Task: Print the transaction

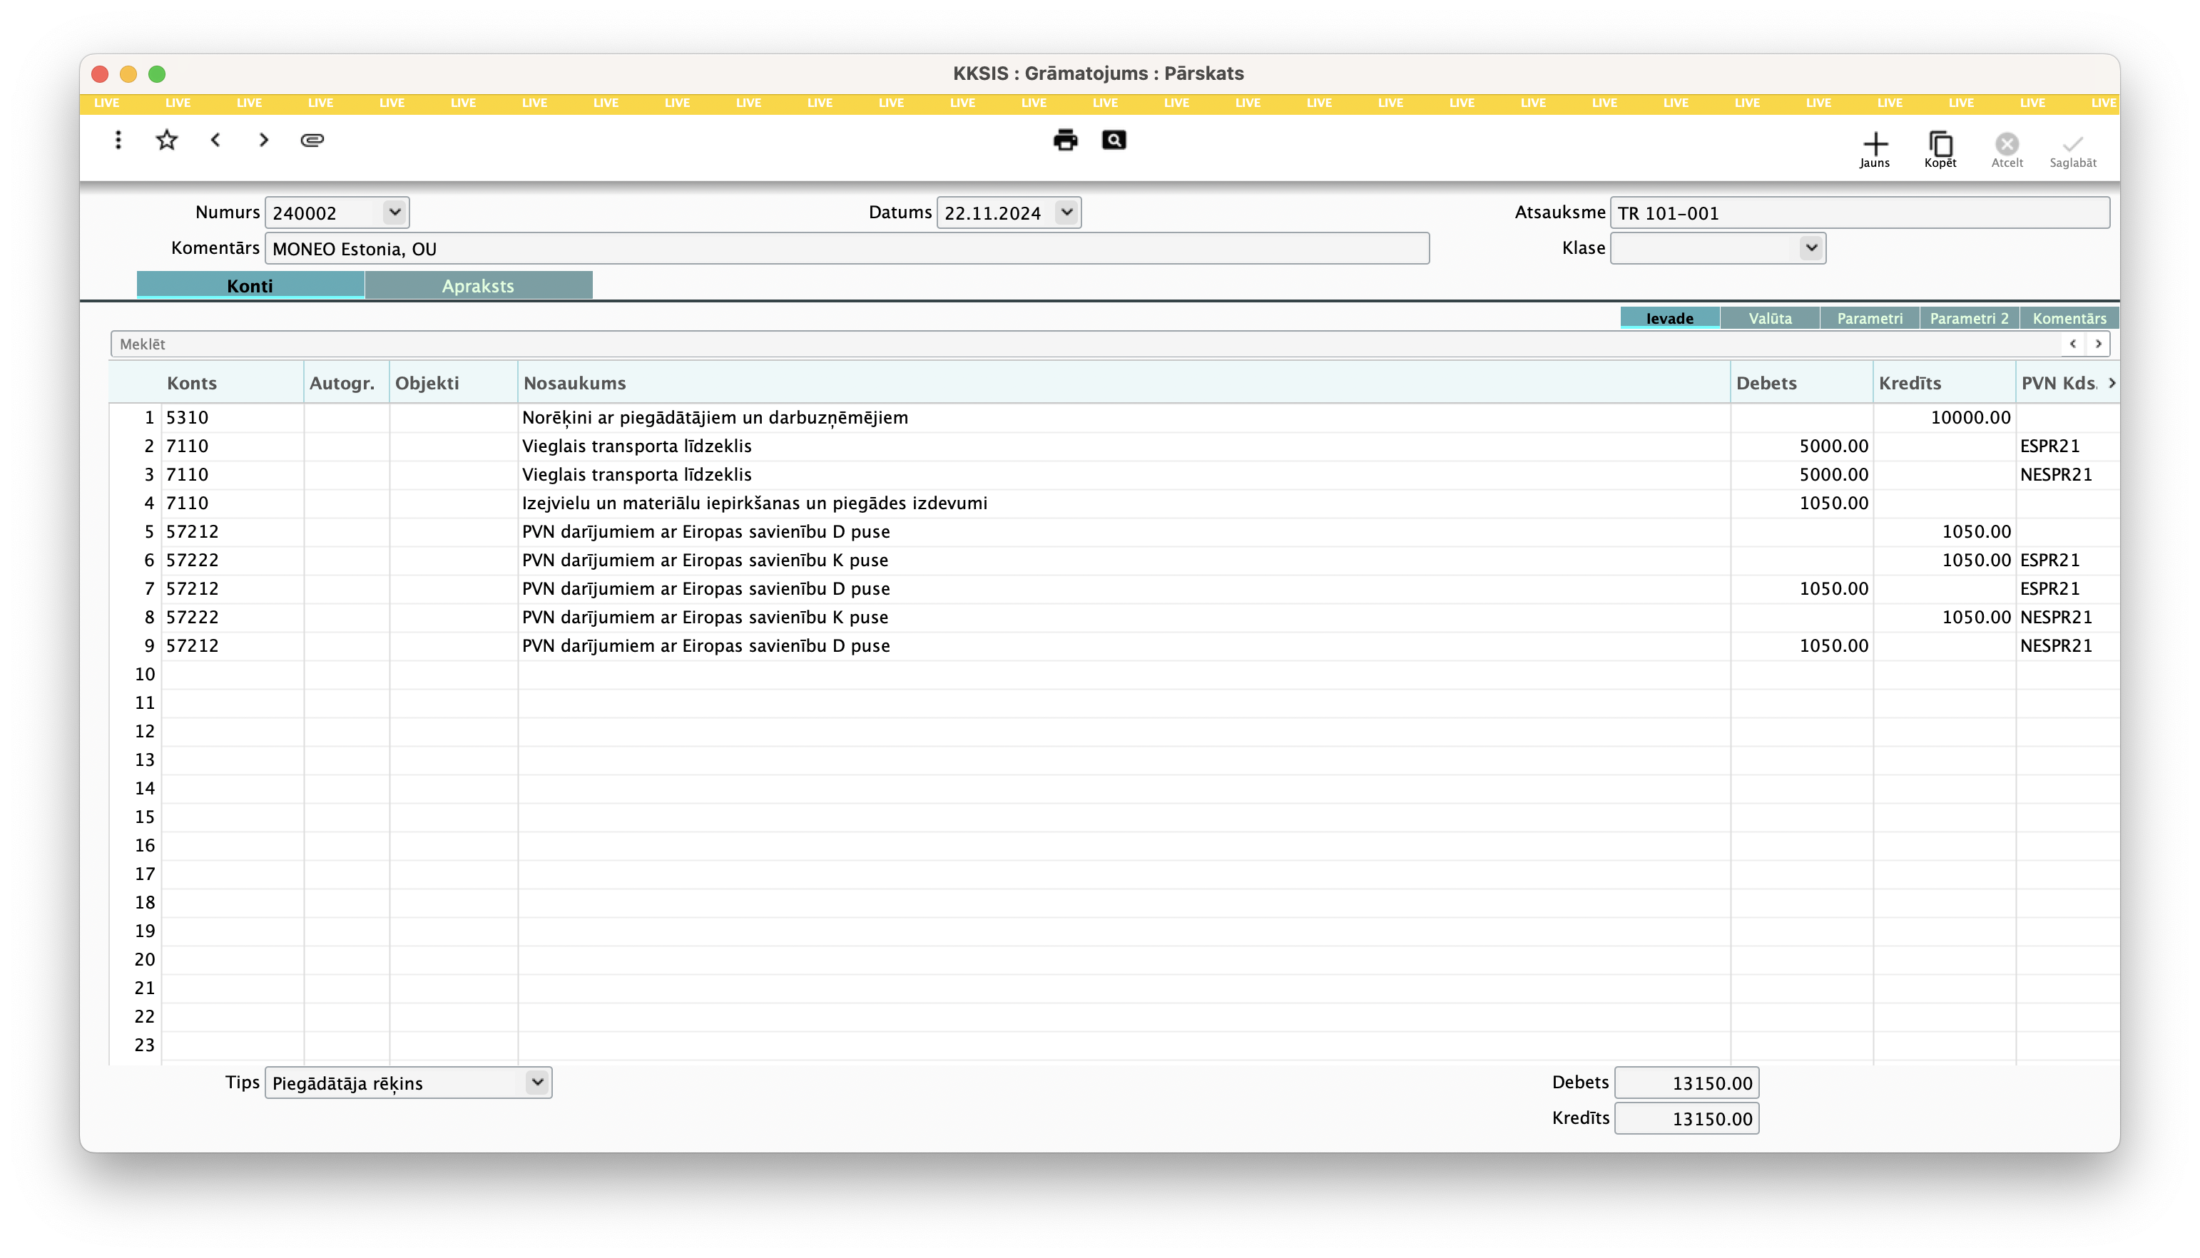Action: [1064, 140]
